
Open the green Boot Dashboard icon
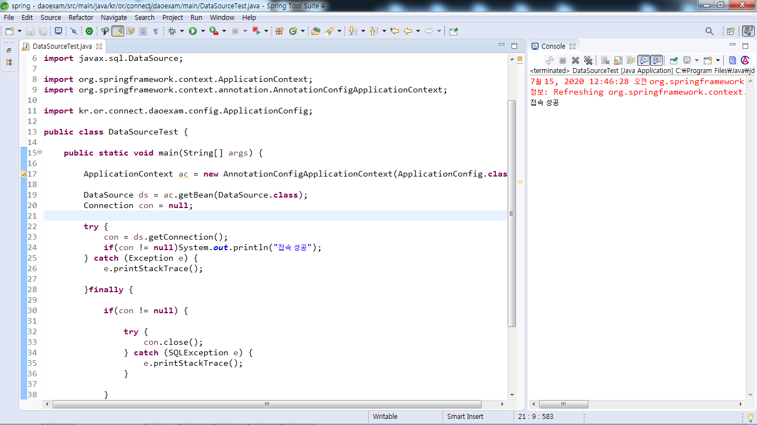89,32
